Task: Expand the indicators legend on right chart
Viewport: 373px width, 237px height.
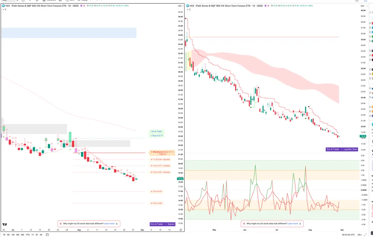Action: tap(188, 9)
